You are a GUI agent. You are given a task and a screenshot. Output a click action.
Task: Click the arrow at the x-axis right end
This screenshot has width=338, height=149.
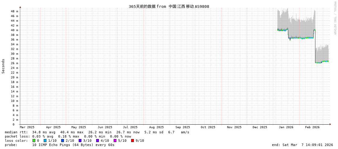tap(330, 124)
